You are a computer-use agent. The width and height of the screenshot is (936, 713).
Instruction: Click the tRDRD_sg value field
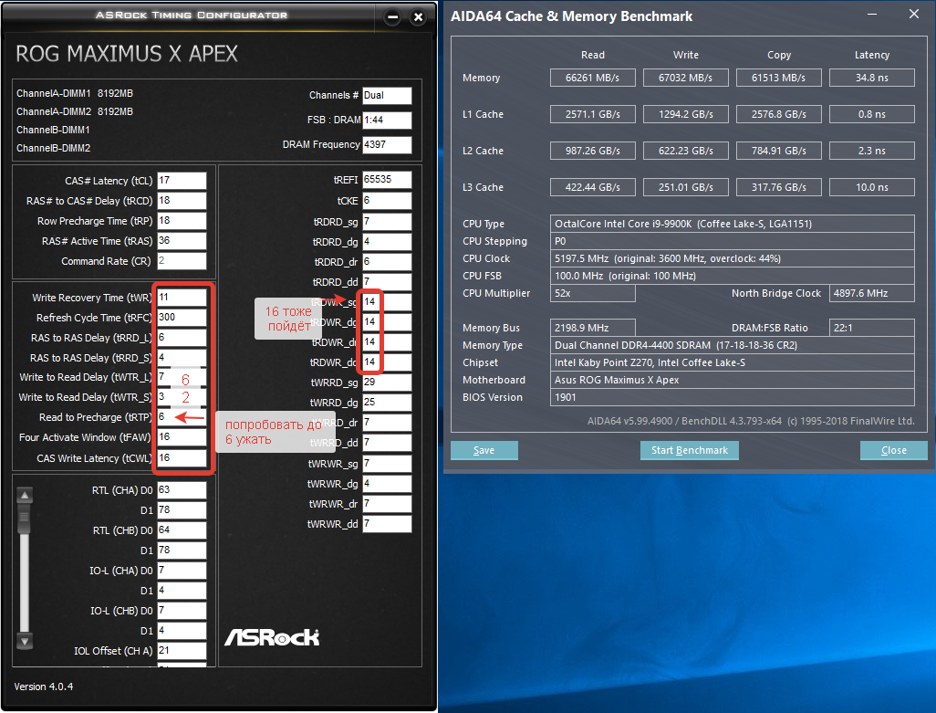pyautogui.click(x=387, y=222)
